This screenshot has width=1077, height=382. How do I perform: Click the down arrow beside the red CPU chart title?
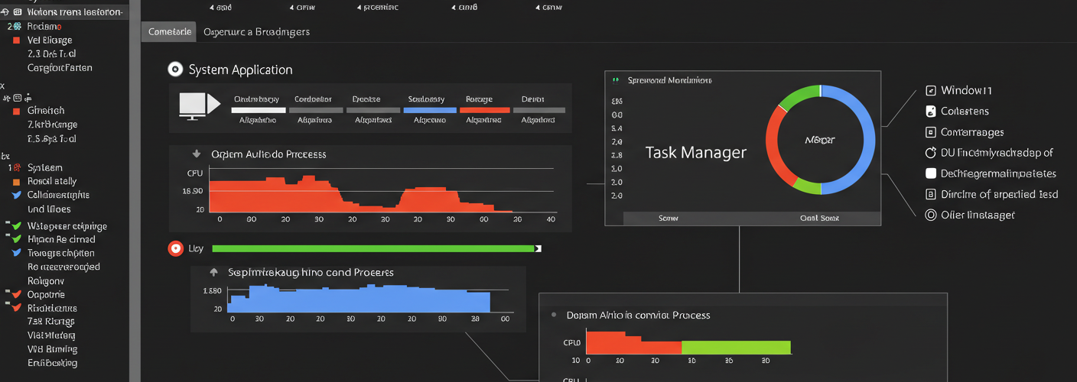click(197, 154)
